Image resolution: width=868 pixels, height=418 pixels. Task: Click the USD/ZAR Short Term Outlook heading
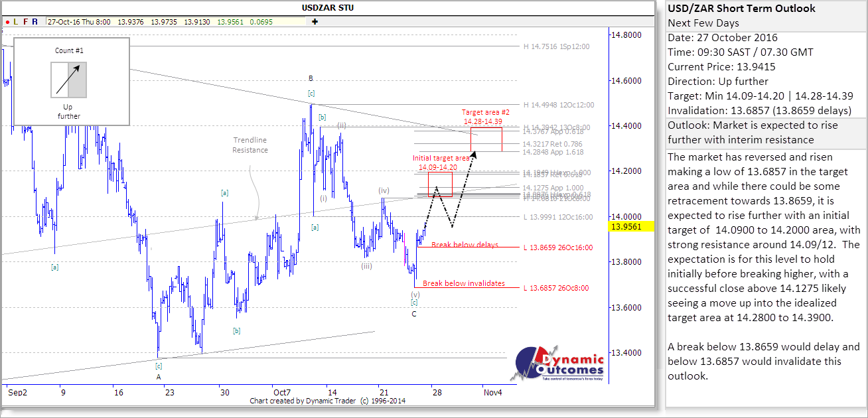tap(741, 9)
